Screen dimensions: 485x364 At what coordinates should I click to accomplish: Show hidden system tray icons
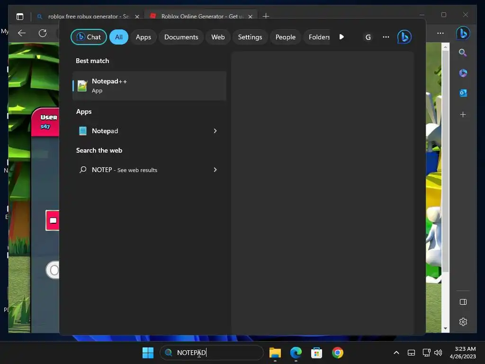[396, 353]
